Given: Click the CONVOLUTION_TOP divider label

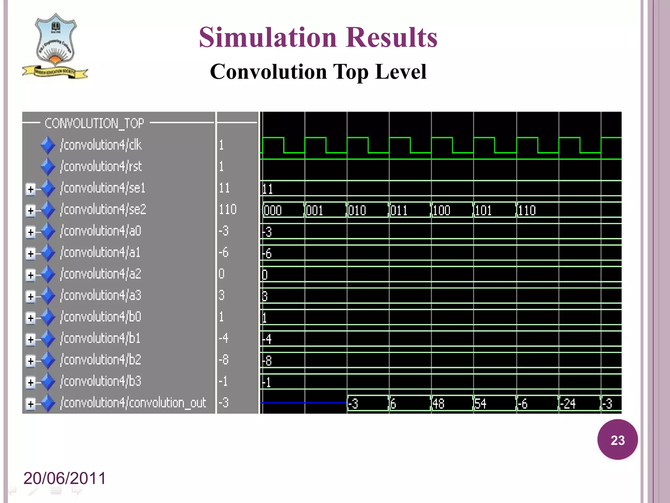Looking at the screenshot, I should pyautogui.click(x=94, y=123).
